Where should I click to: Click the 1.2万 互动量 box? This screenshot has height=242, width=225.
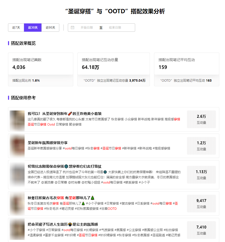(201, 146)
